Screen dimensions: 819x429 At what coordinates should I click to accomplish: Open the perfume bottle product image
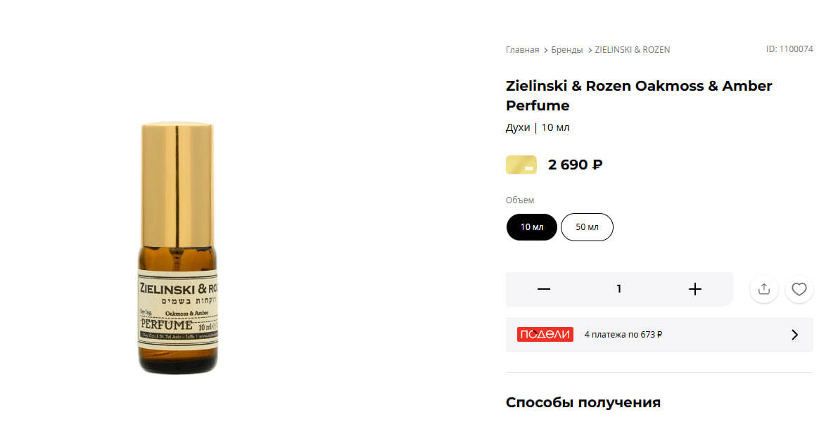pos(177,248)
